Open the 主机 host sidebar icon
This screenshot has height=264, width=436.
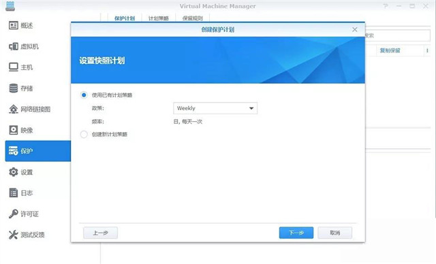[x=14, y=67]
